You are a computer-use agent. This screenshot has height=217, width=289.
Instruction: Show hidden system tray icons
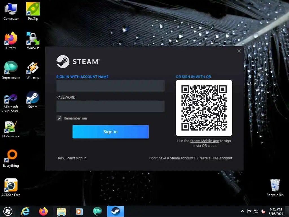[x=242, y=211]
